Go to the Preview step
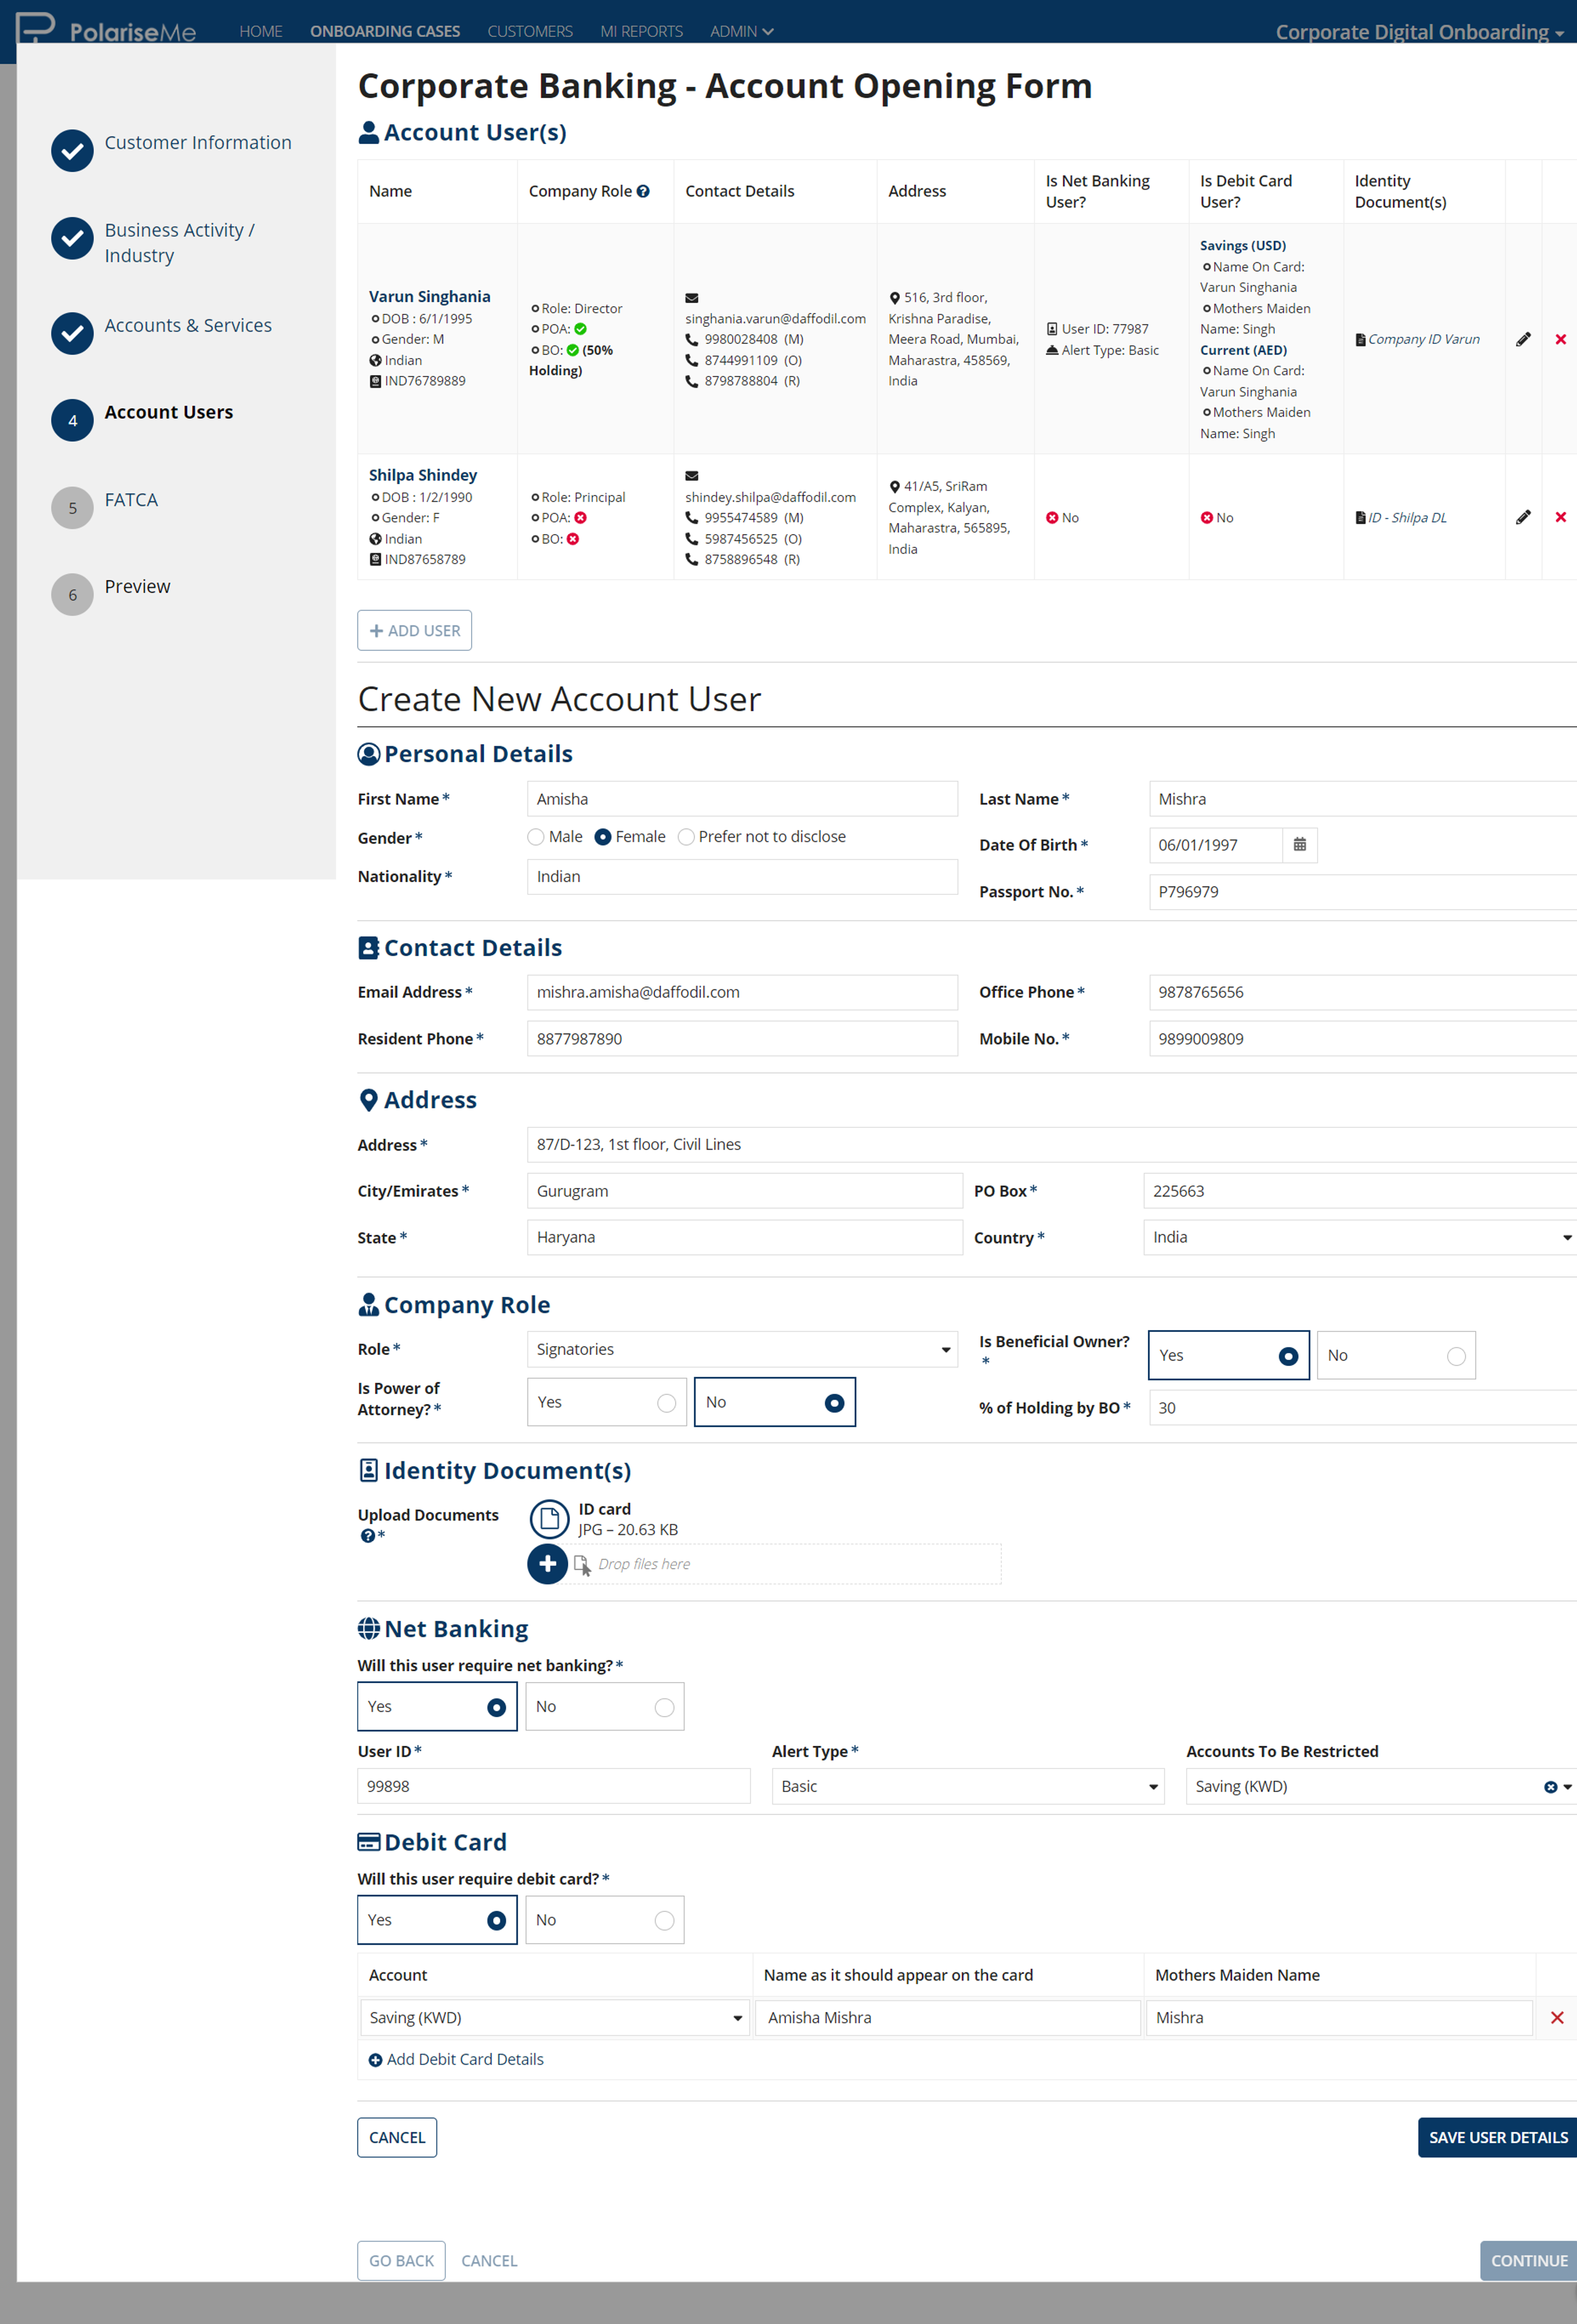 pyautogui.click(x=137, y=587)
